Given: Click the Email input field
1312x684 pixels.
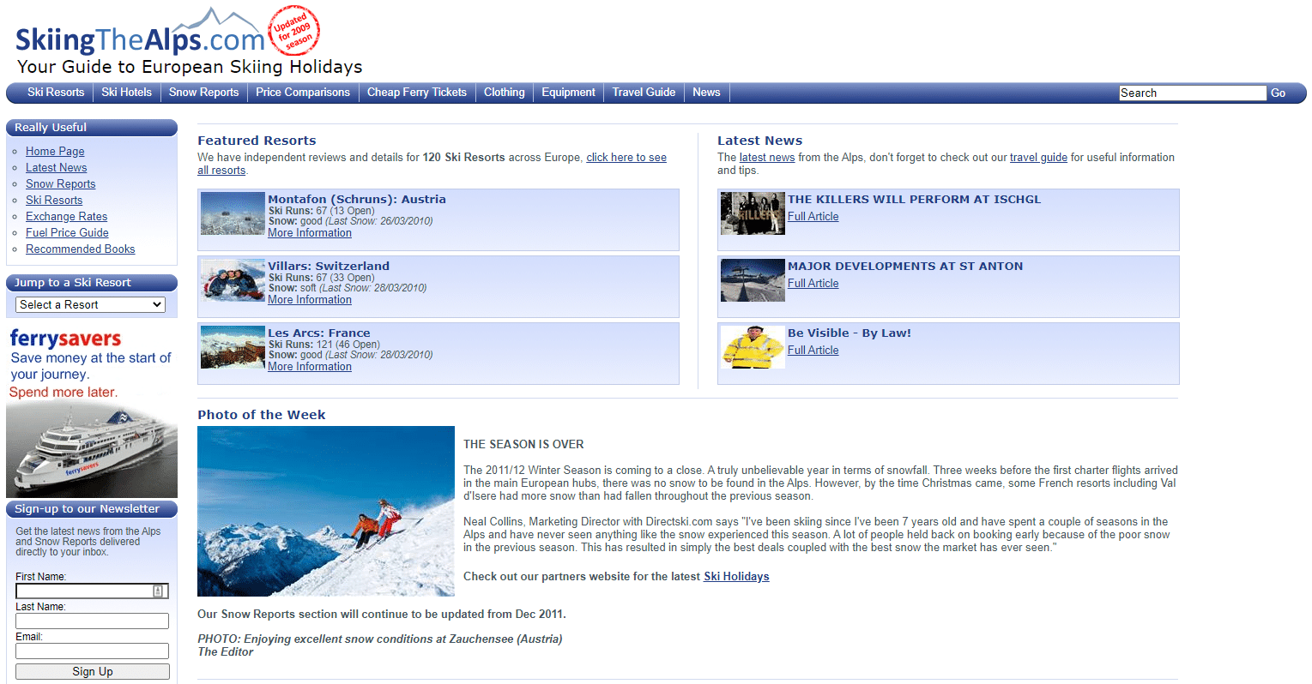Looking at the screenshot, I should tap(92, 651).
